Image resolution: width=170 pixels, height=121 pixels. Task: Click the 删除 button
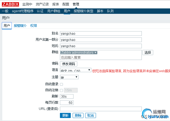tap(78, 116)
